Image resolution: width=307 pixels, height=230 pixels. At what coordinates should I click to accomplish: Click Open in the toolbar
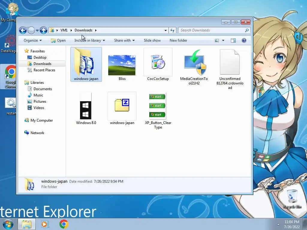point(58,40)
